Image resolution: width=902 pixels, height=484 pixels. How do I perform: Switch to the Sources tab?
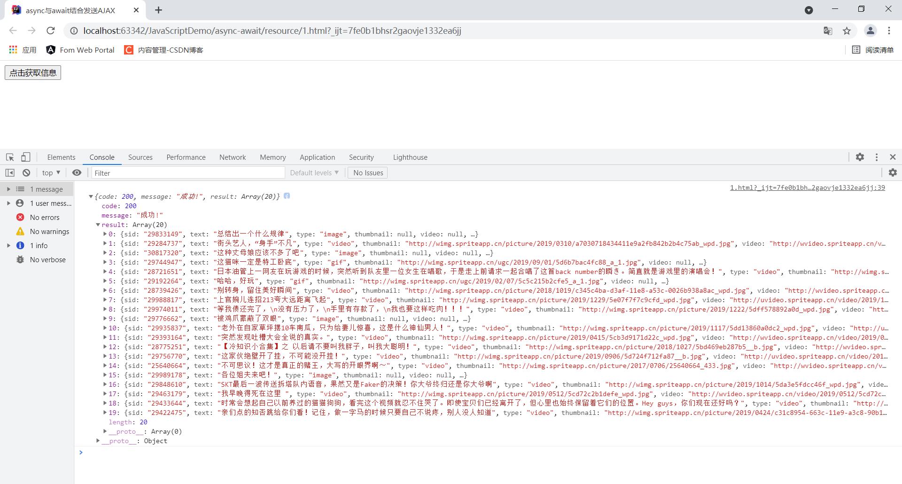[140, 157]
